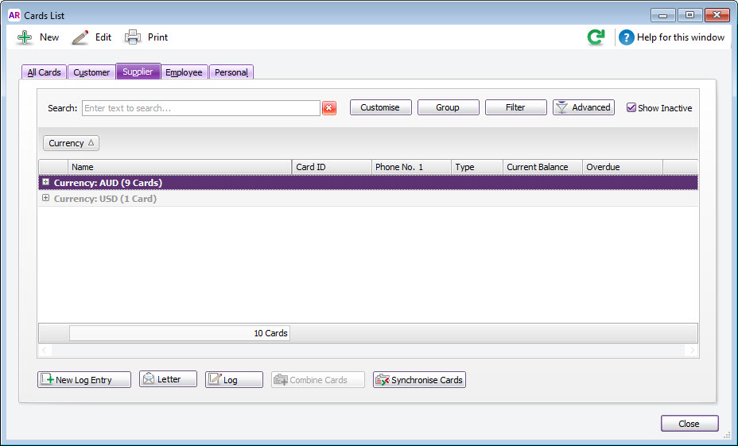Expand the Currency: AUD group

(x=46, y=183)
